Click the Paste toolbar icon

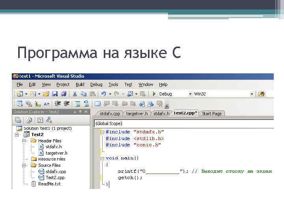tap(93, 94)
